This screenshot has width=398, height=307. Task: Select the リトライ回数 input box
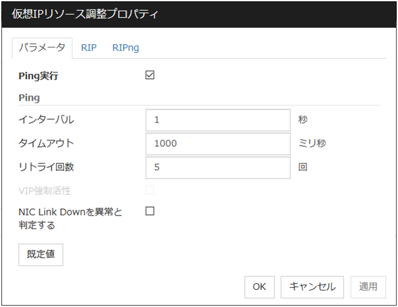[x=217, y=167]
